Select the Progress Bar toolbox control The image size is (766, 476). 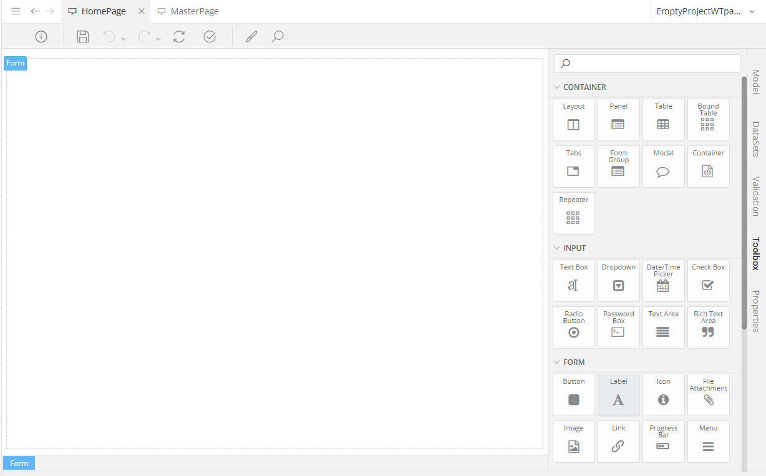(663, 442)
